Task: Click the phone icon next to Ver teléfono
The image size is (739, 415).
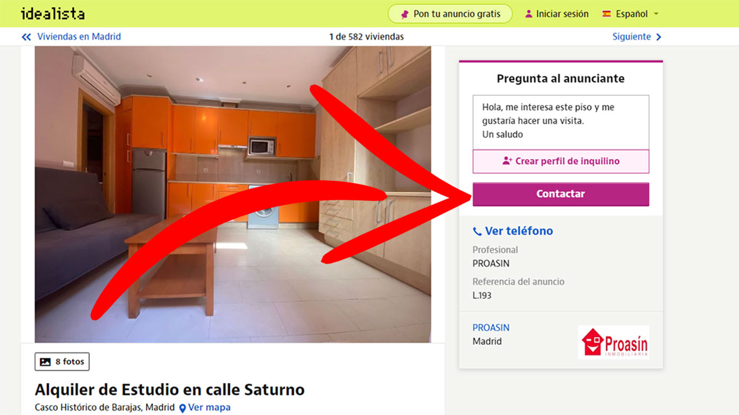Action: 477,231
